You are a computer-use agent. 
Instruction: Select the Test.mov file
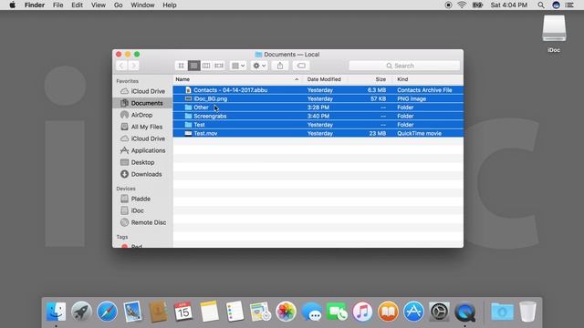pyautogui.click(x=318, y=133)
